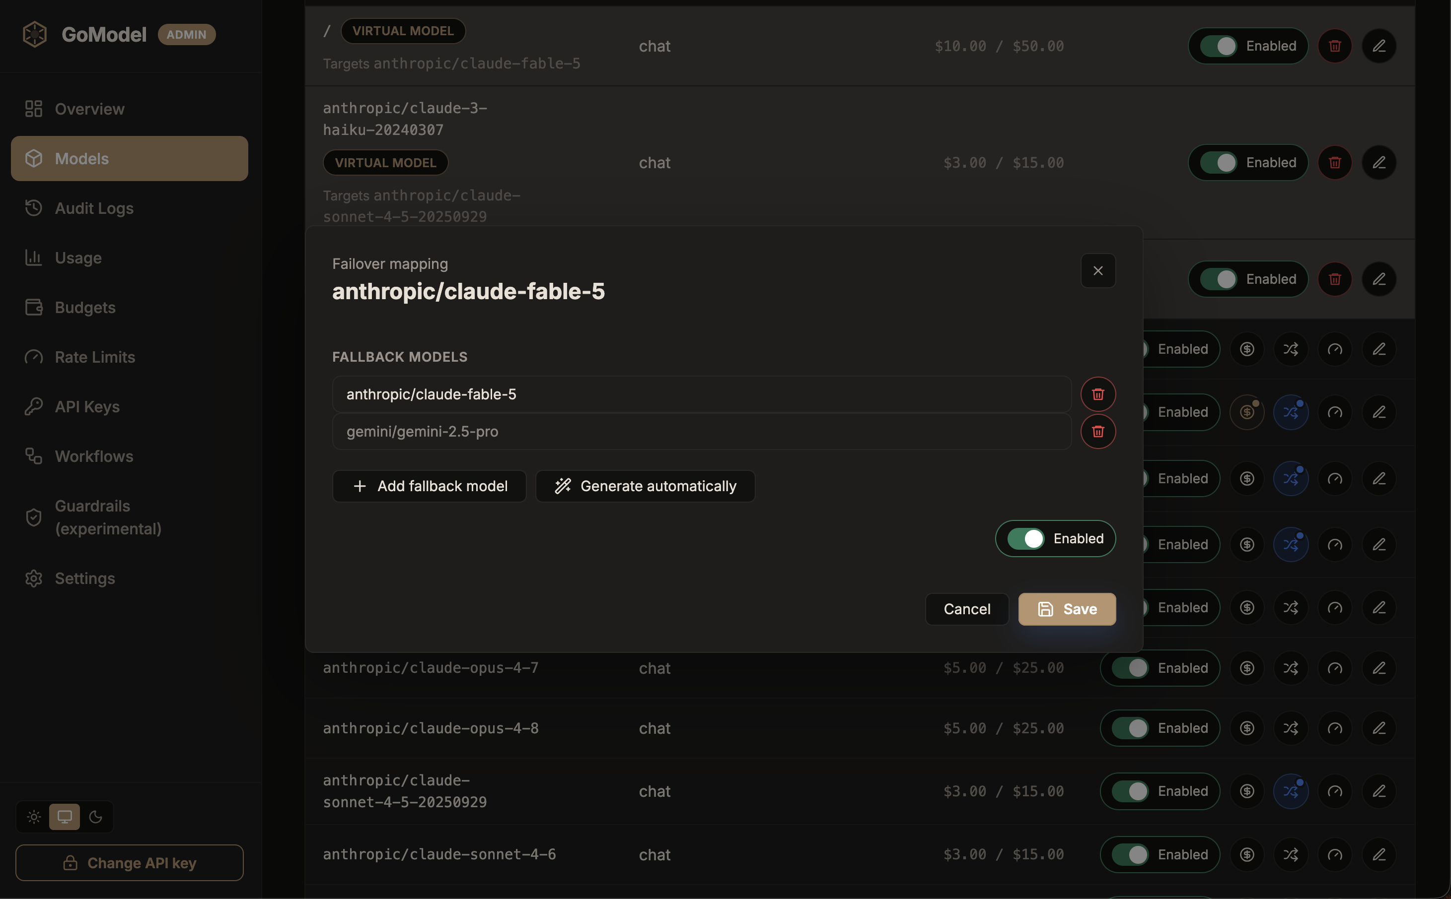Screen dimensions: 1451x899
Task: Open pricing for claude-opus-4-8
Action: [x=1247, y=728]
